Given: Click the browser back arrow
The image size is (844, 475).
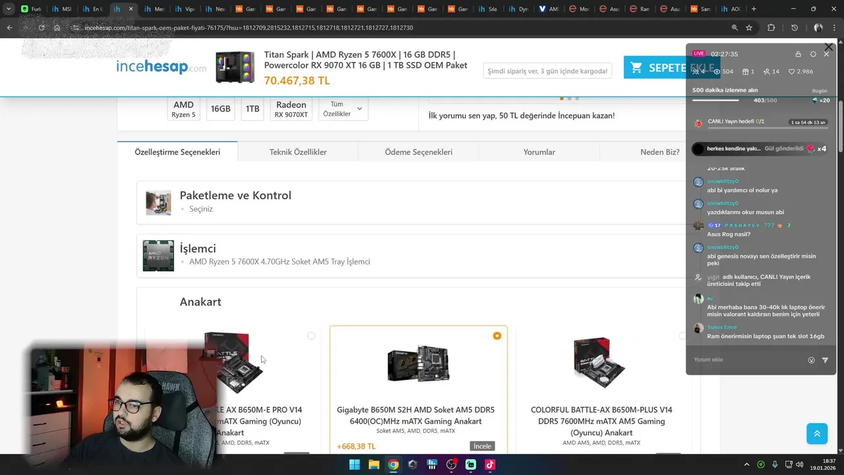Looking at the screenshot, I should point(9,28).
